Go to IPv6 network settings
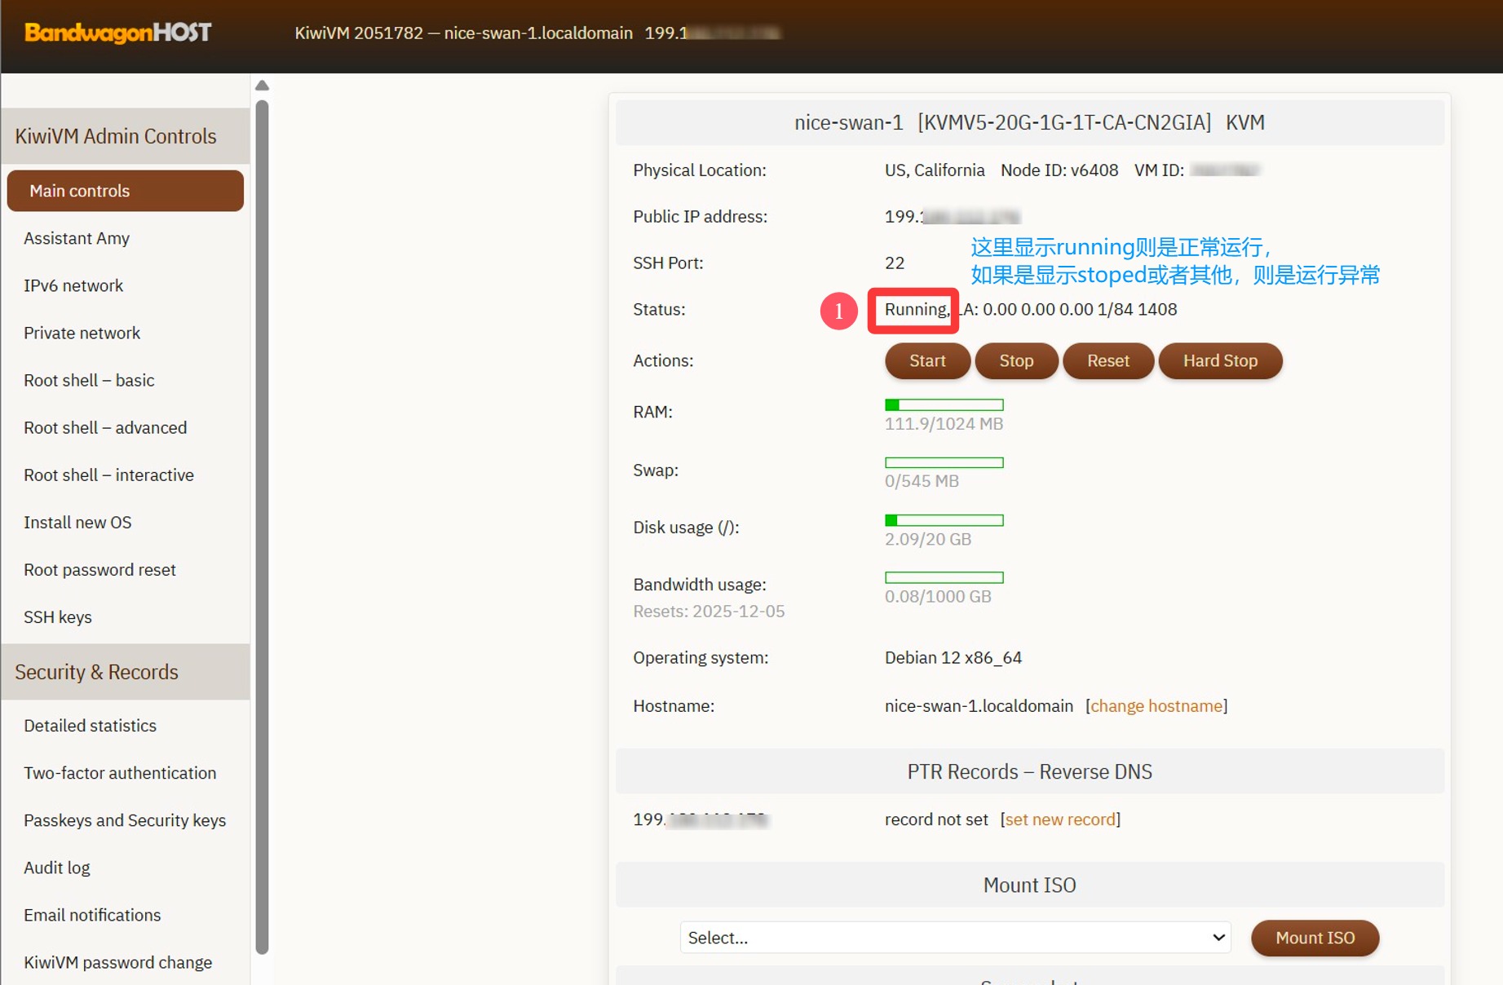Viewport: 1503px width, 985px height. tap(73, 285)
